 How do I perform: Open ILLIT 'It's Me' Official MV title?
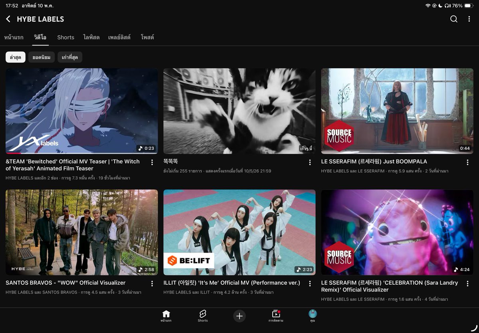tap(232, 283)
